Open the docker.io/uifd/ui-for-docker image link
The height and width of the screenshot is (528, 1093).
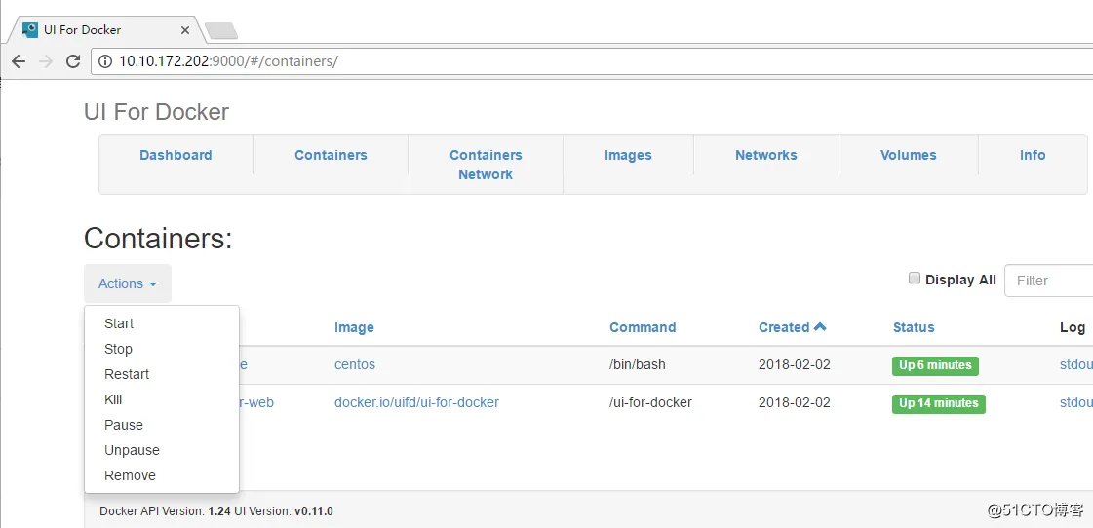click(417, 402)
